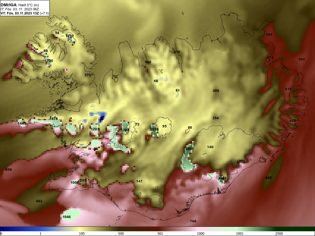This screenshot has width=315, height=236.
Task: Click the legend label 501
Action: [160, 233]
